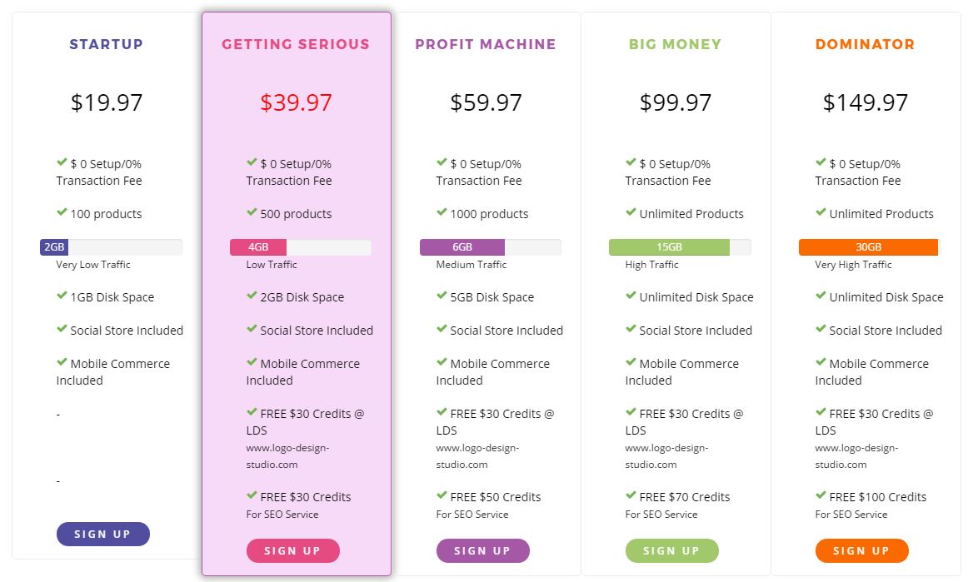Click the $39.97 price text
This screenshot has height=582, width=978.
[x=296, y=102]
